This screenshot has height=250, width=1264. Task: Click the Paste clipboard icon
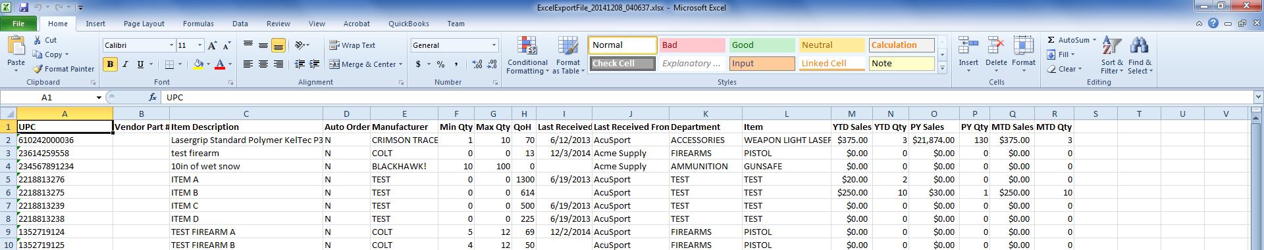pyautogui.click(x=16, y=46)
